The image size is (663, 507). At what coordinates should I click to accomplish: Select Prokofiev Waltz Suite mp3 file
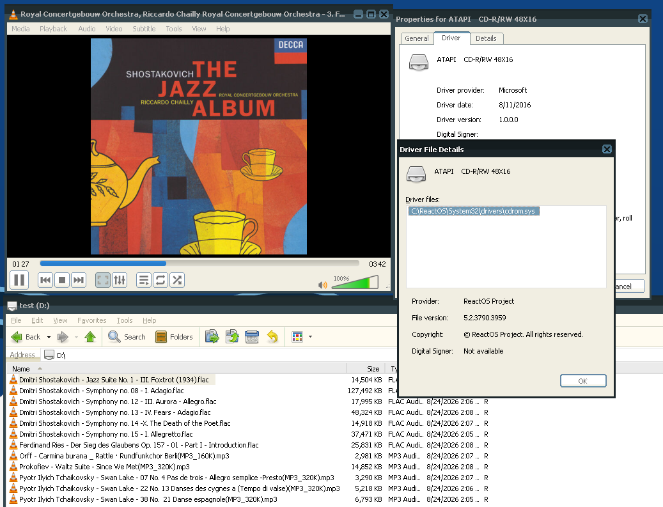[104, 467]
